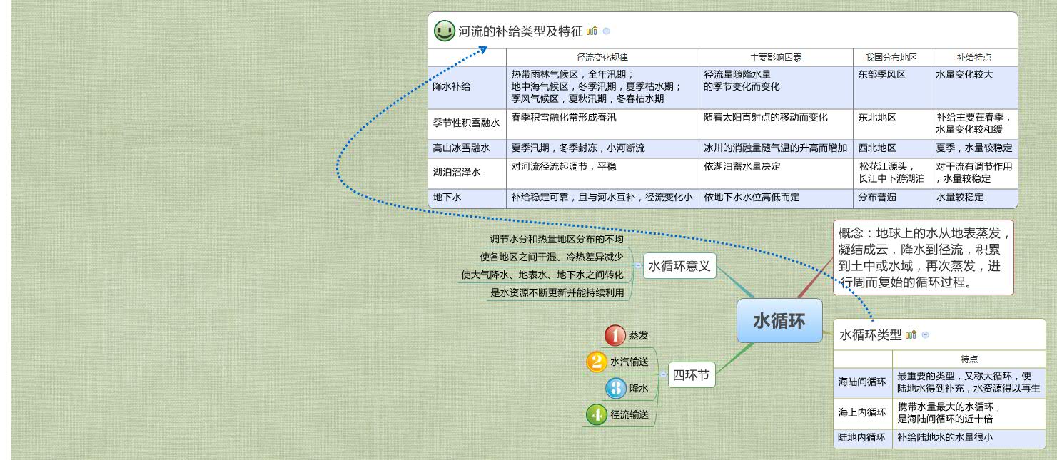Click the bar chart marker on 水循环类型 node
The image size is (1057, 460).
[911, 335]
